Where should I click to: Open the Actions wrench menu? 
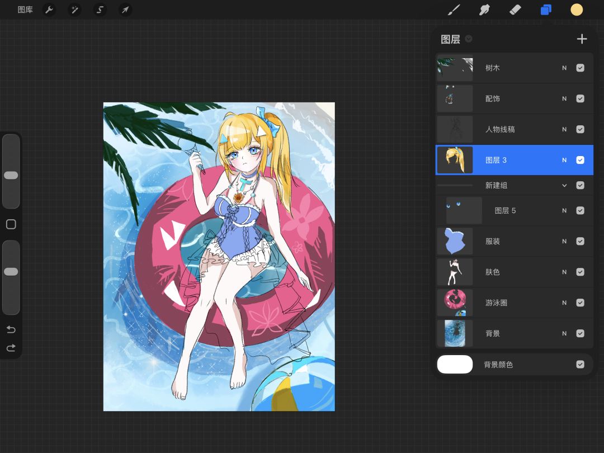49,10
